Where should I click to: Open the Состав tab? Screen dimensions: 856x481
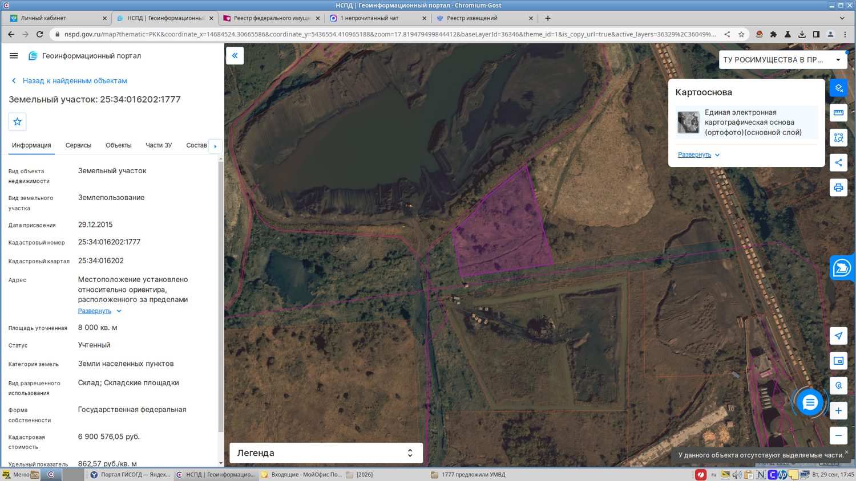click(x=196, y=145)
